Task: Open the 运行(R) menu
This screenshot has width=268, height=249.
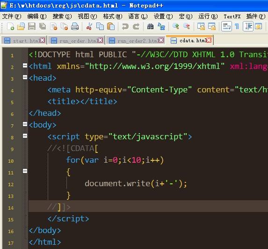Action: 208,16
